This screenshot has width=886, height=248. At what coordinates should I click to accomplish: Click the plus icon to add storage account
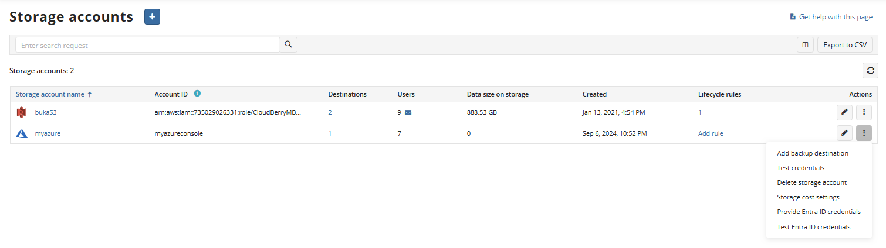pos(152,17)
